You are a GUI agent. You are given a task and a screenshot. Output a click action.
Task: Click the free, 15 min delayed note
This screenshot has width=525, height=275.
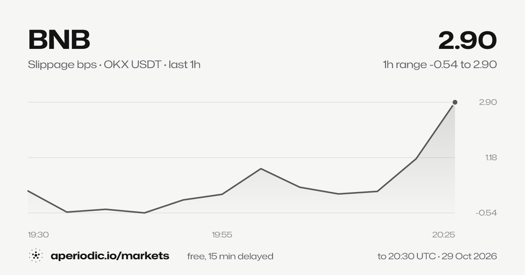point(230,256)
